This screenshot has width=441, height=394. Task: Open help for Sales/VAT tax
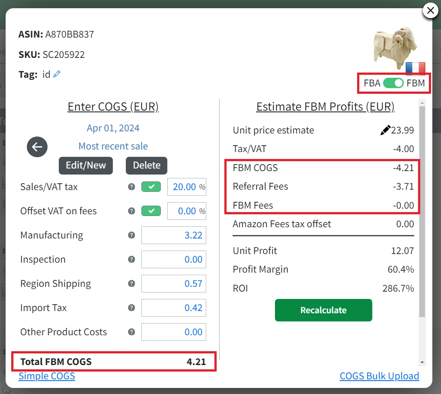131,187
